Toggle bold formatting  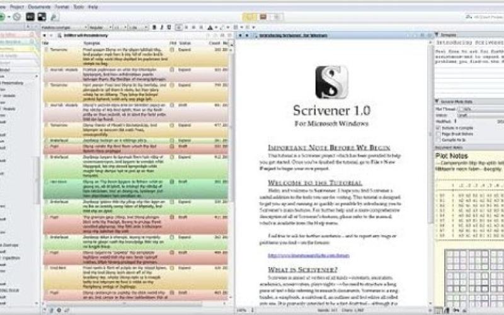154,28
